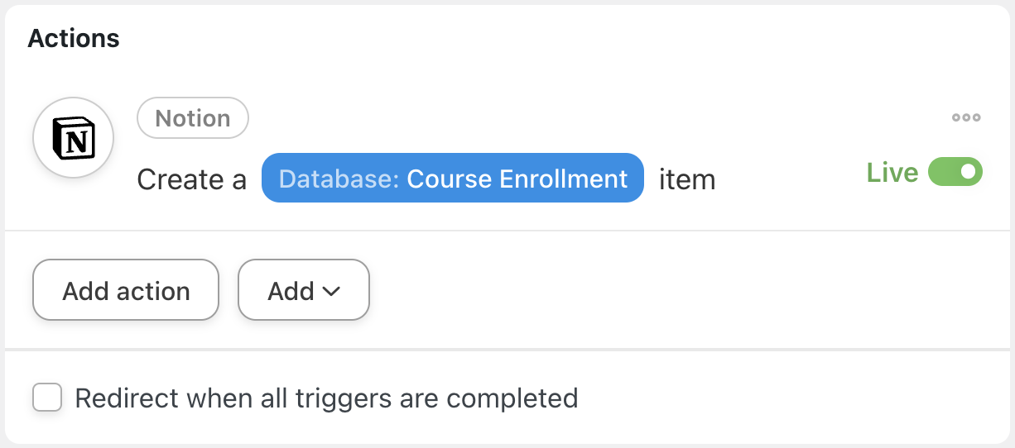Click the 'Redirect when all triggers are completed' label
The width and height of the screenshot is (1015, 448).
click(x=326, y=398)
